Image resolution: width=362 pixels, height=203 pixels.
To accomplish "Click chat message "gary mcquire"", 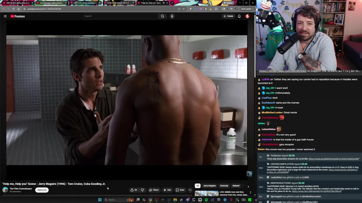I will click(286, 144).
